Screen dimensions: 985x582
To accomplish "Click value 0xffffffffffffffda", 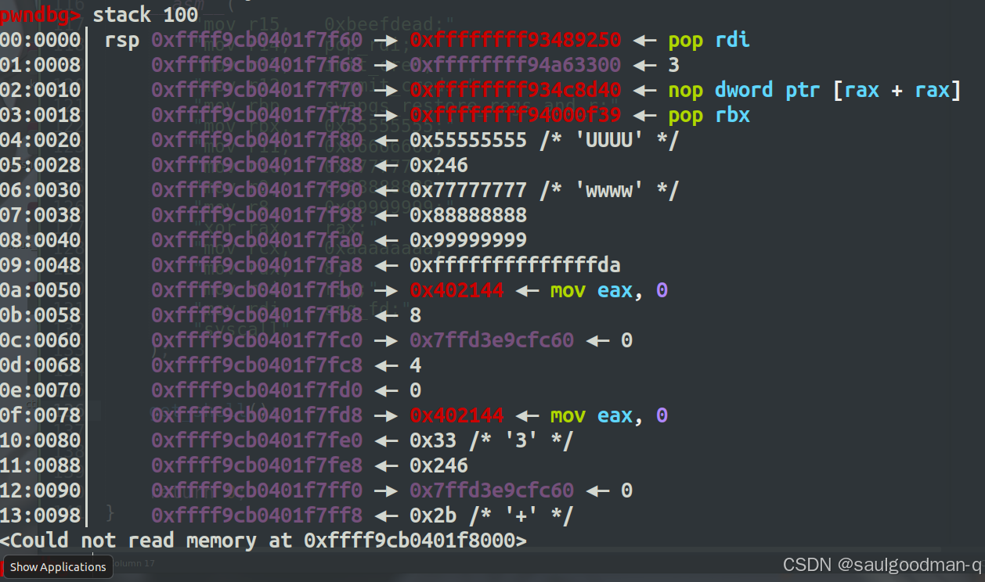I will coord(515,265).
